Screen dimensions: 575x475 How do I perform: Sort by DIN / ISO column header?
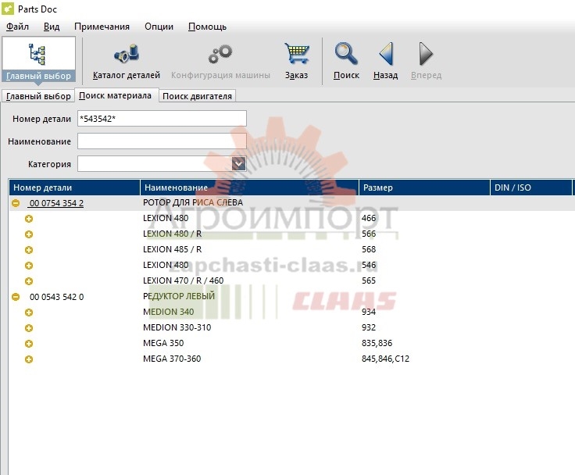(x=531, y=187)
